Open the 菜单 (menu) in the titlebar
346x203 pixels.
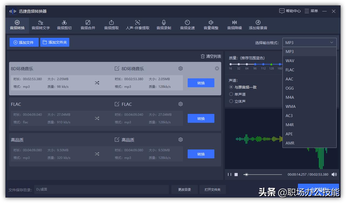point(311,11)
